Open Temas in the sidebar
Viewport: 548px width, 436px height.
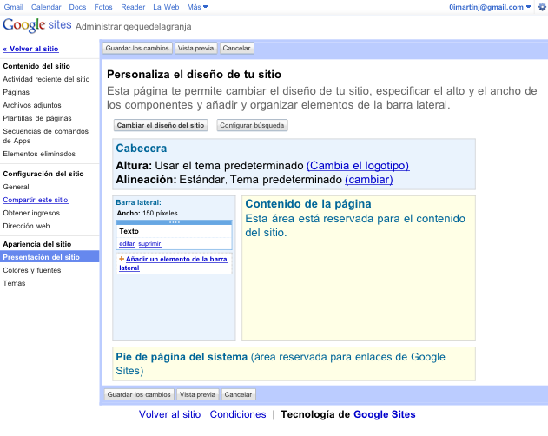pos(14,283)
